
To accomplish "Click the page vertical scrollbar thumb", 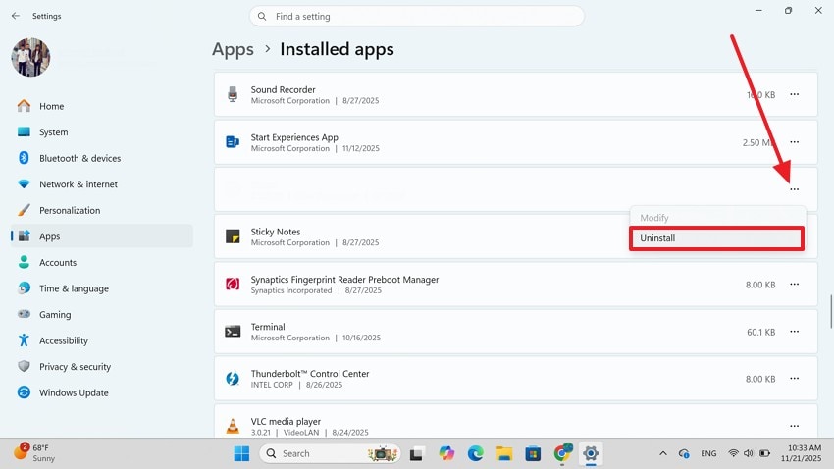I will [831, 312].
